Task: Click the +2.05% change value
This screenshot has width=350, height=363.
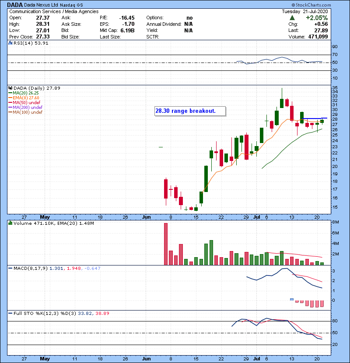Action: click(x=317, y=18)
